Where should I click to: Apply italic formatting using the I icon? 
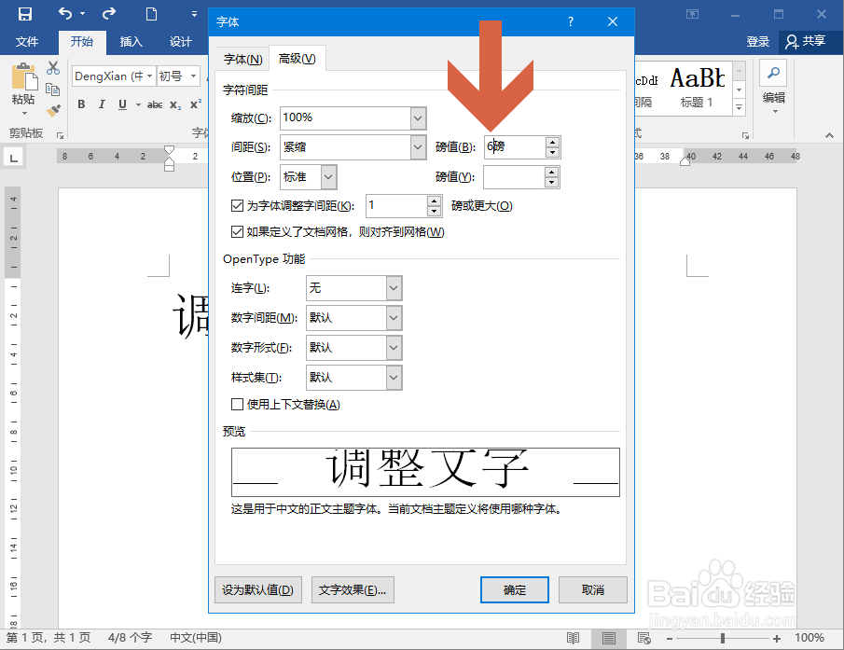(101, 104)
